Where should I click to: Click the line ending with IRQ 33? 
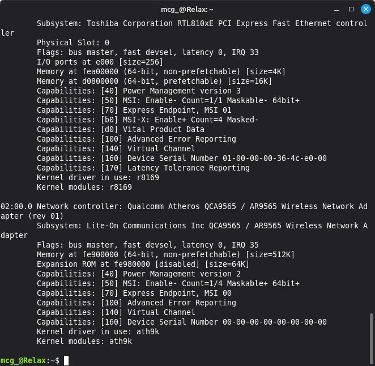[x=147, y=52]
